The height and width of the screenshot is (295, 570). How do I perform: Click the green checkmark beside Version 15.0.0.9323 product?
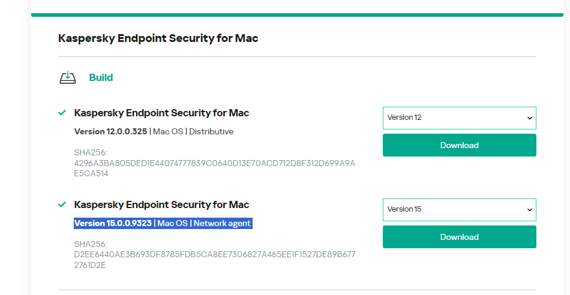(x=62, y=204)
